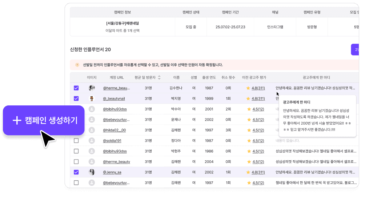Check the checkbox in the last row born 1997, 1회

(x=76, y=182)
